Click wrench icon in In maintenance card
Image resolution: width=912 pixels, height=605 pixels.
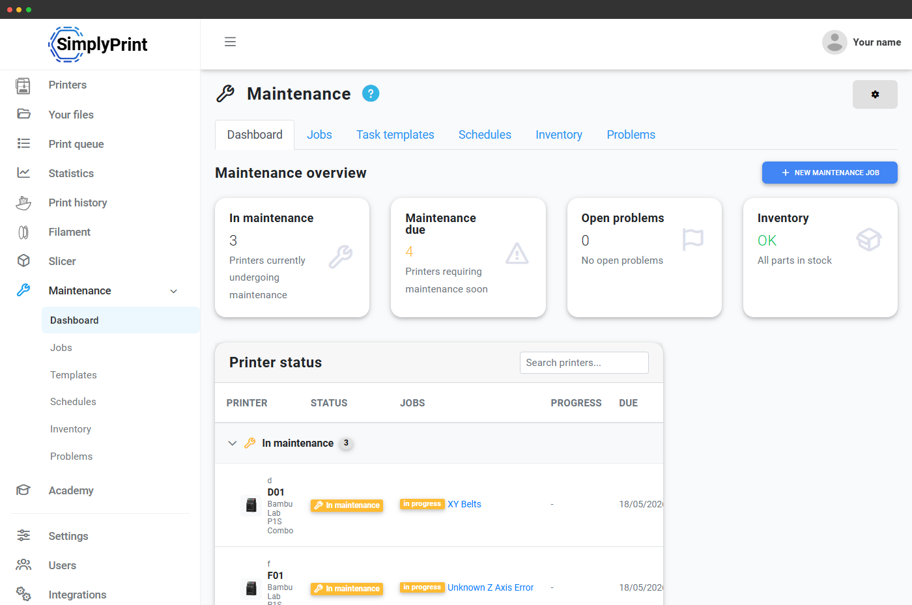pos(341,257)
